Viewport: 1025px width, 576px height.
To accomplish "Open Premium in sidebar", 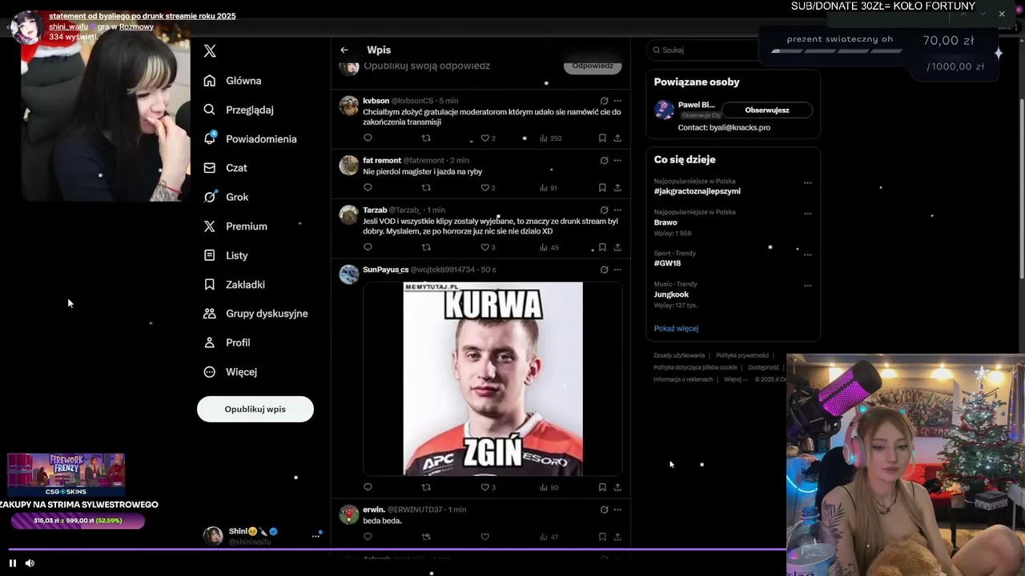I will [x=235, y=226].
